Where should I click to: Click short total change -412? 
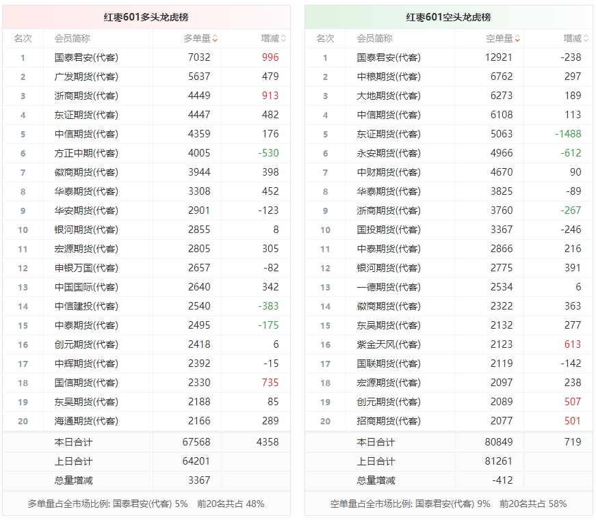pyautogui.click(x=502, y=480)
